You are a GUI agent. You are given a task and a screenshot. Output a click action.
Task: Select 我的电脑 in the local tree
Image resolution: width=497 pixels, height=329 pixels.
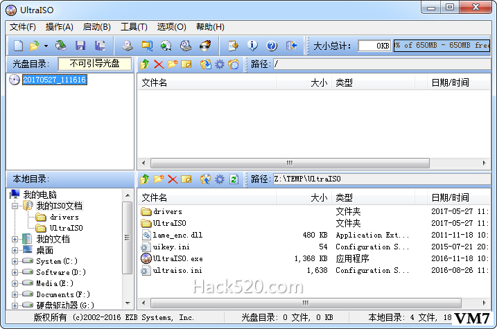[40, 195]
